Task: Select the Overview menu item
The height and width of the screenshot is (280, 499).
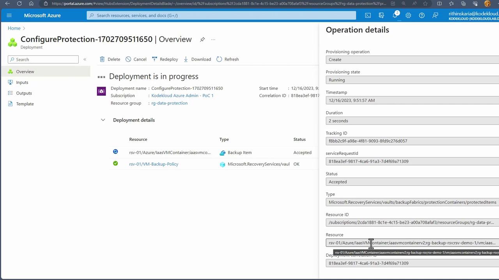Action: pos(45,72)
